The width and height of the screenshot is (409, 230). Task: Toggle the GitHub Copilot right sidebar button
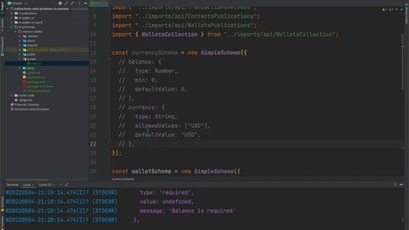[x=406, y=13]
